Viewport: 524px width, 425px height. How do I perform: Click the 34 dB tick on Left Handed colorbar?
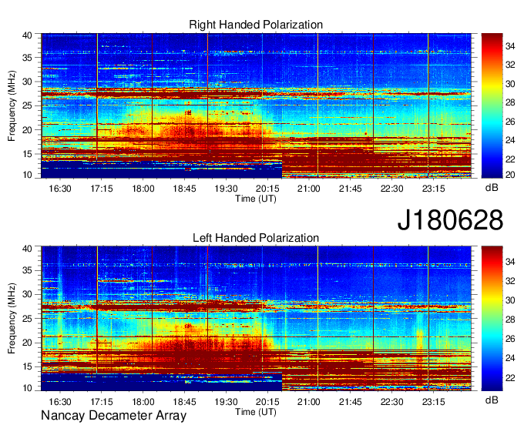click(510, 262)
